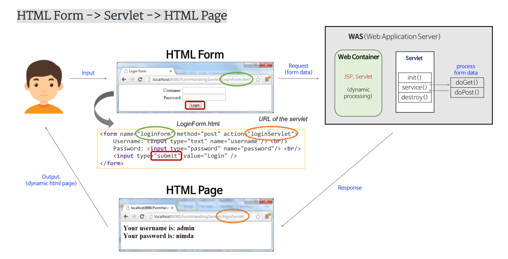The width and height of the screenshot is (508, 259).
Task: Click the Password input field
Action: pyautogui.click(x=204, y=97)
